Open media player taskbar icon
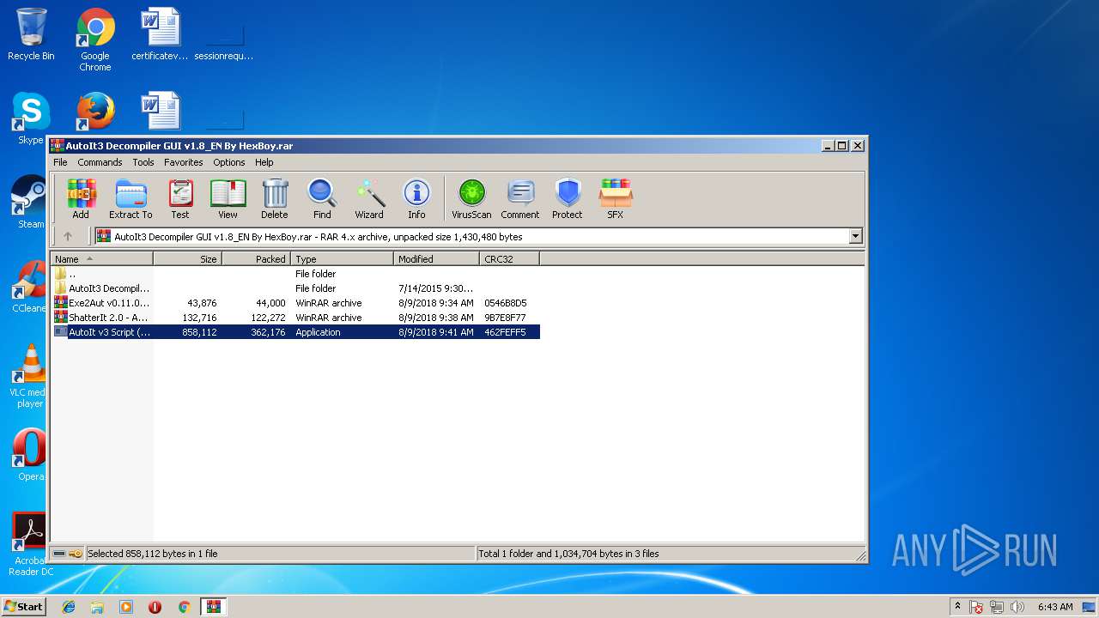The width and height of the screenshot is (1099, 618). coord(126,607)
